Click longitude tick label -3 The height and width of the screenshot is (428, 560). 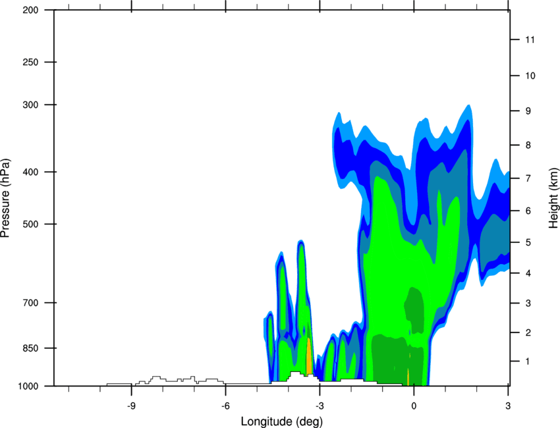coord(320,406)
